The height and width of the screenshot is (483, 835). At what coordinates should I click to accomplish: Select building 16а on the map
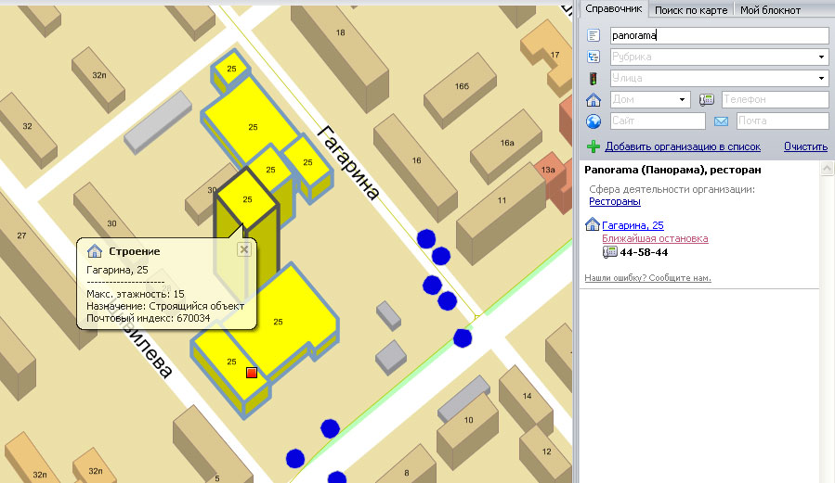(507, 143)
